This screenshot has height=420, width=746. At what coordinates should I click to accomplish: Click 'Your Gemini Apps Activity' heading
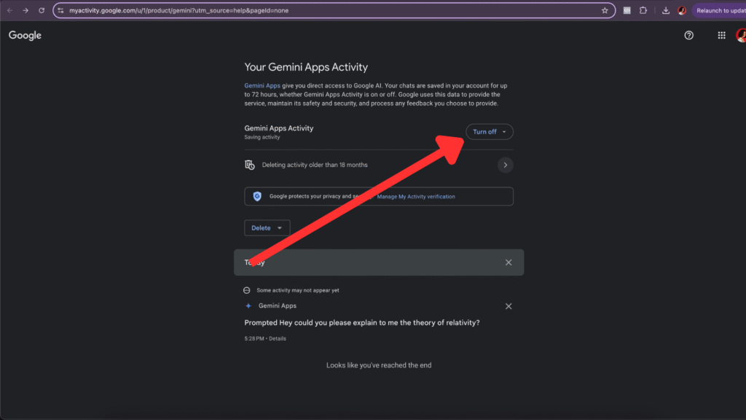point(306,67)
